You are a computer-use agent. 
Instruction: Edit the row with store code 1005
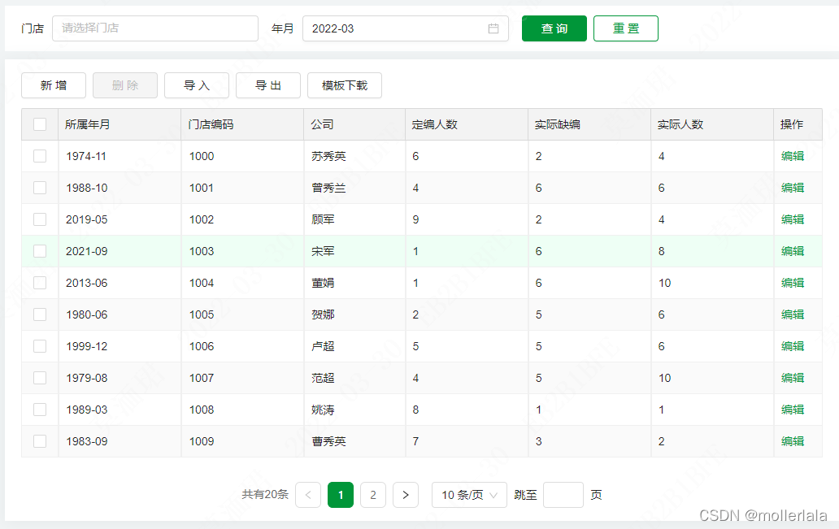793,314
